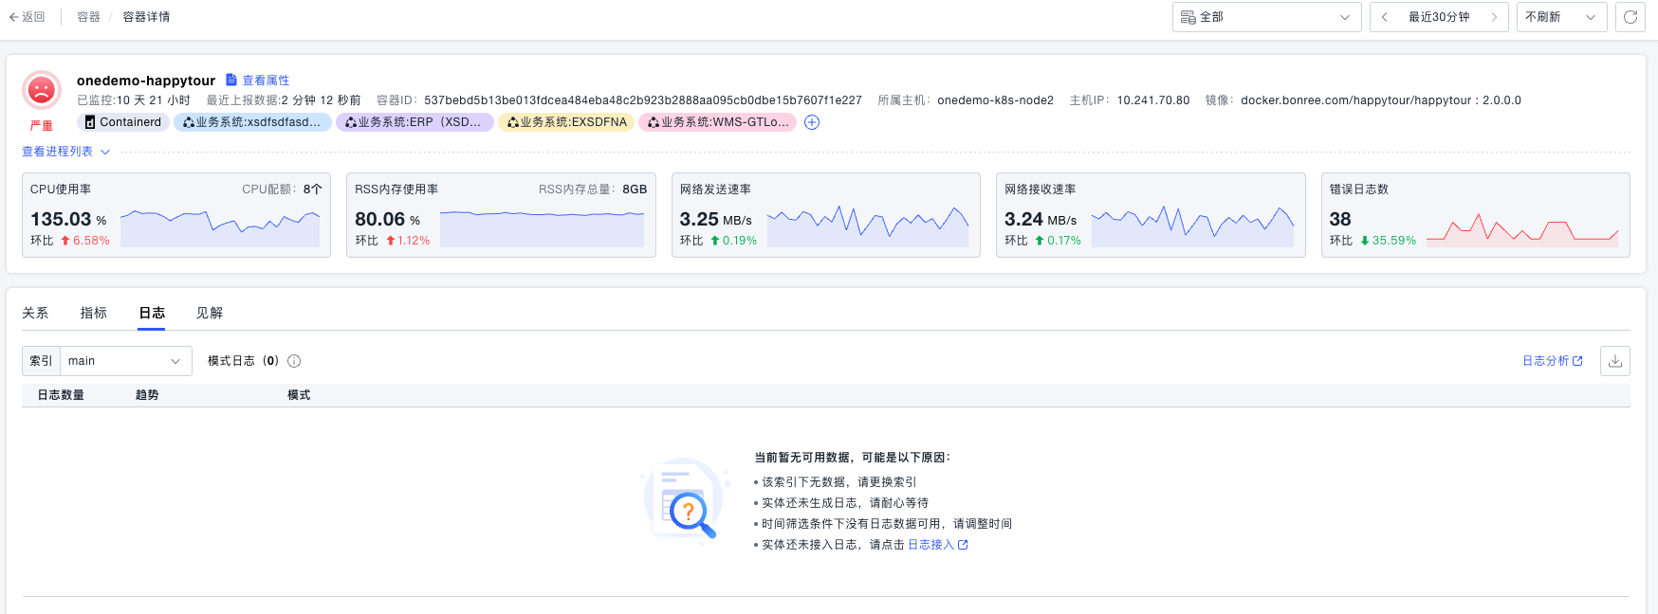Open the 日志分析 link

(x=1552, y=361)
